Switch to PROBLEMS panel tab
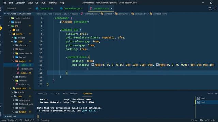The height and width of the screenshot is (122, 218). pos(42,94)
